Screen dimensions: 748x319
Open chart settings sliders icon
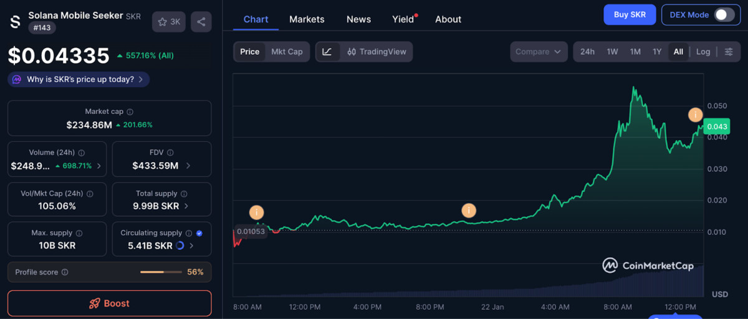729,52
